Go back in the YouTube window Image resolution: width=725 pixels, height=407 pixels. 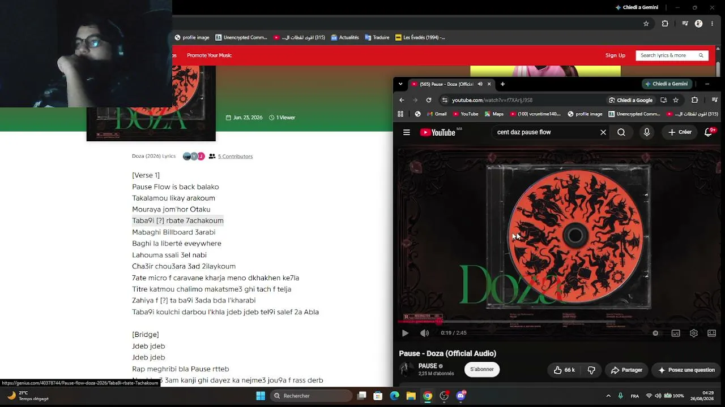(402, 100)
